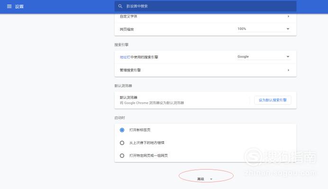Click the 设置 title in the header

(x=19, y=7)
